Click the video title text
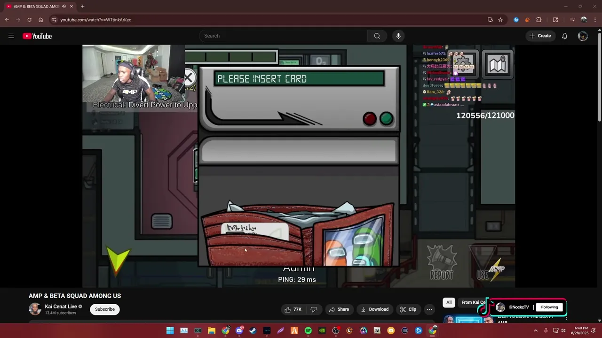Screen dimensions: 602x338 coord(75,296)
